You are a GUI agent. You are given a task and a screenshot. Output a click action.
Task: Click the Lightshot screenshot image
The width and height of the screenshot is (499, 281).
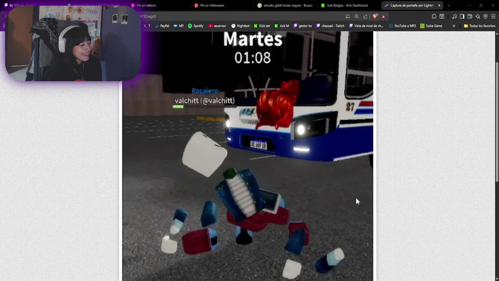[x=248, y=156]
